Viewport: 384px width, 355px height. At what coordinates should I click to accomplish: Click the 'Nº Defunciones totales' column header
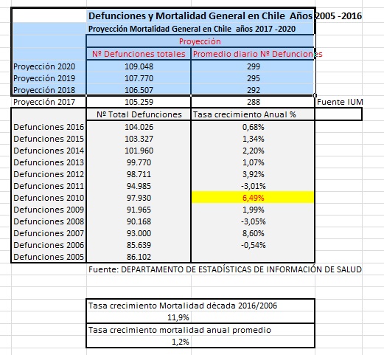(139, 54)
